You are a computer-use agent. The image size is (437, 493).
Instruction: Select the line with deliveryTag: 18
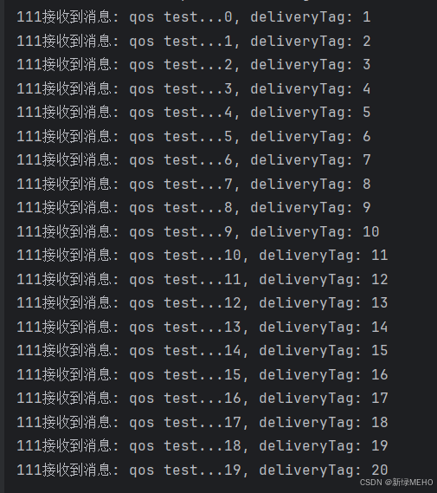click(x=202, y=422)
